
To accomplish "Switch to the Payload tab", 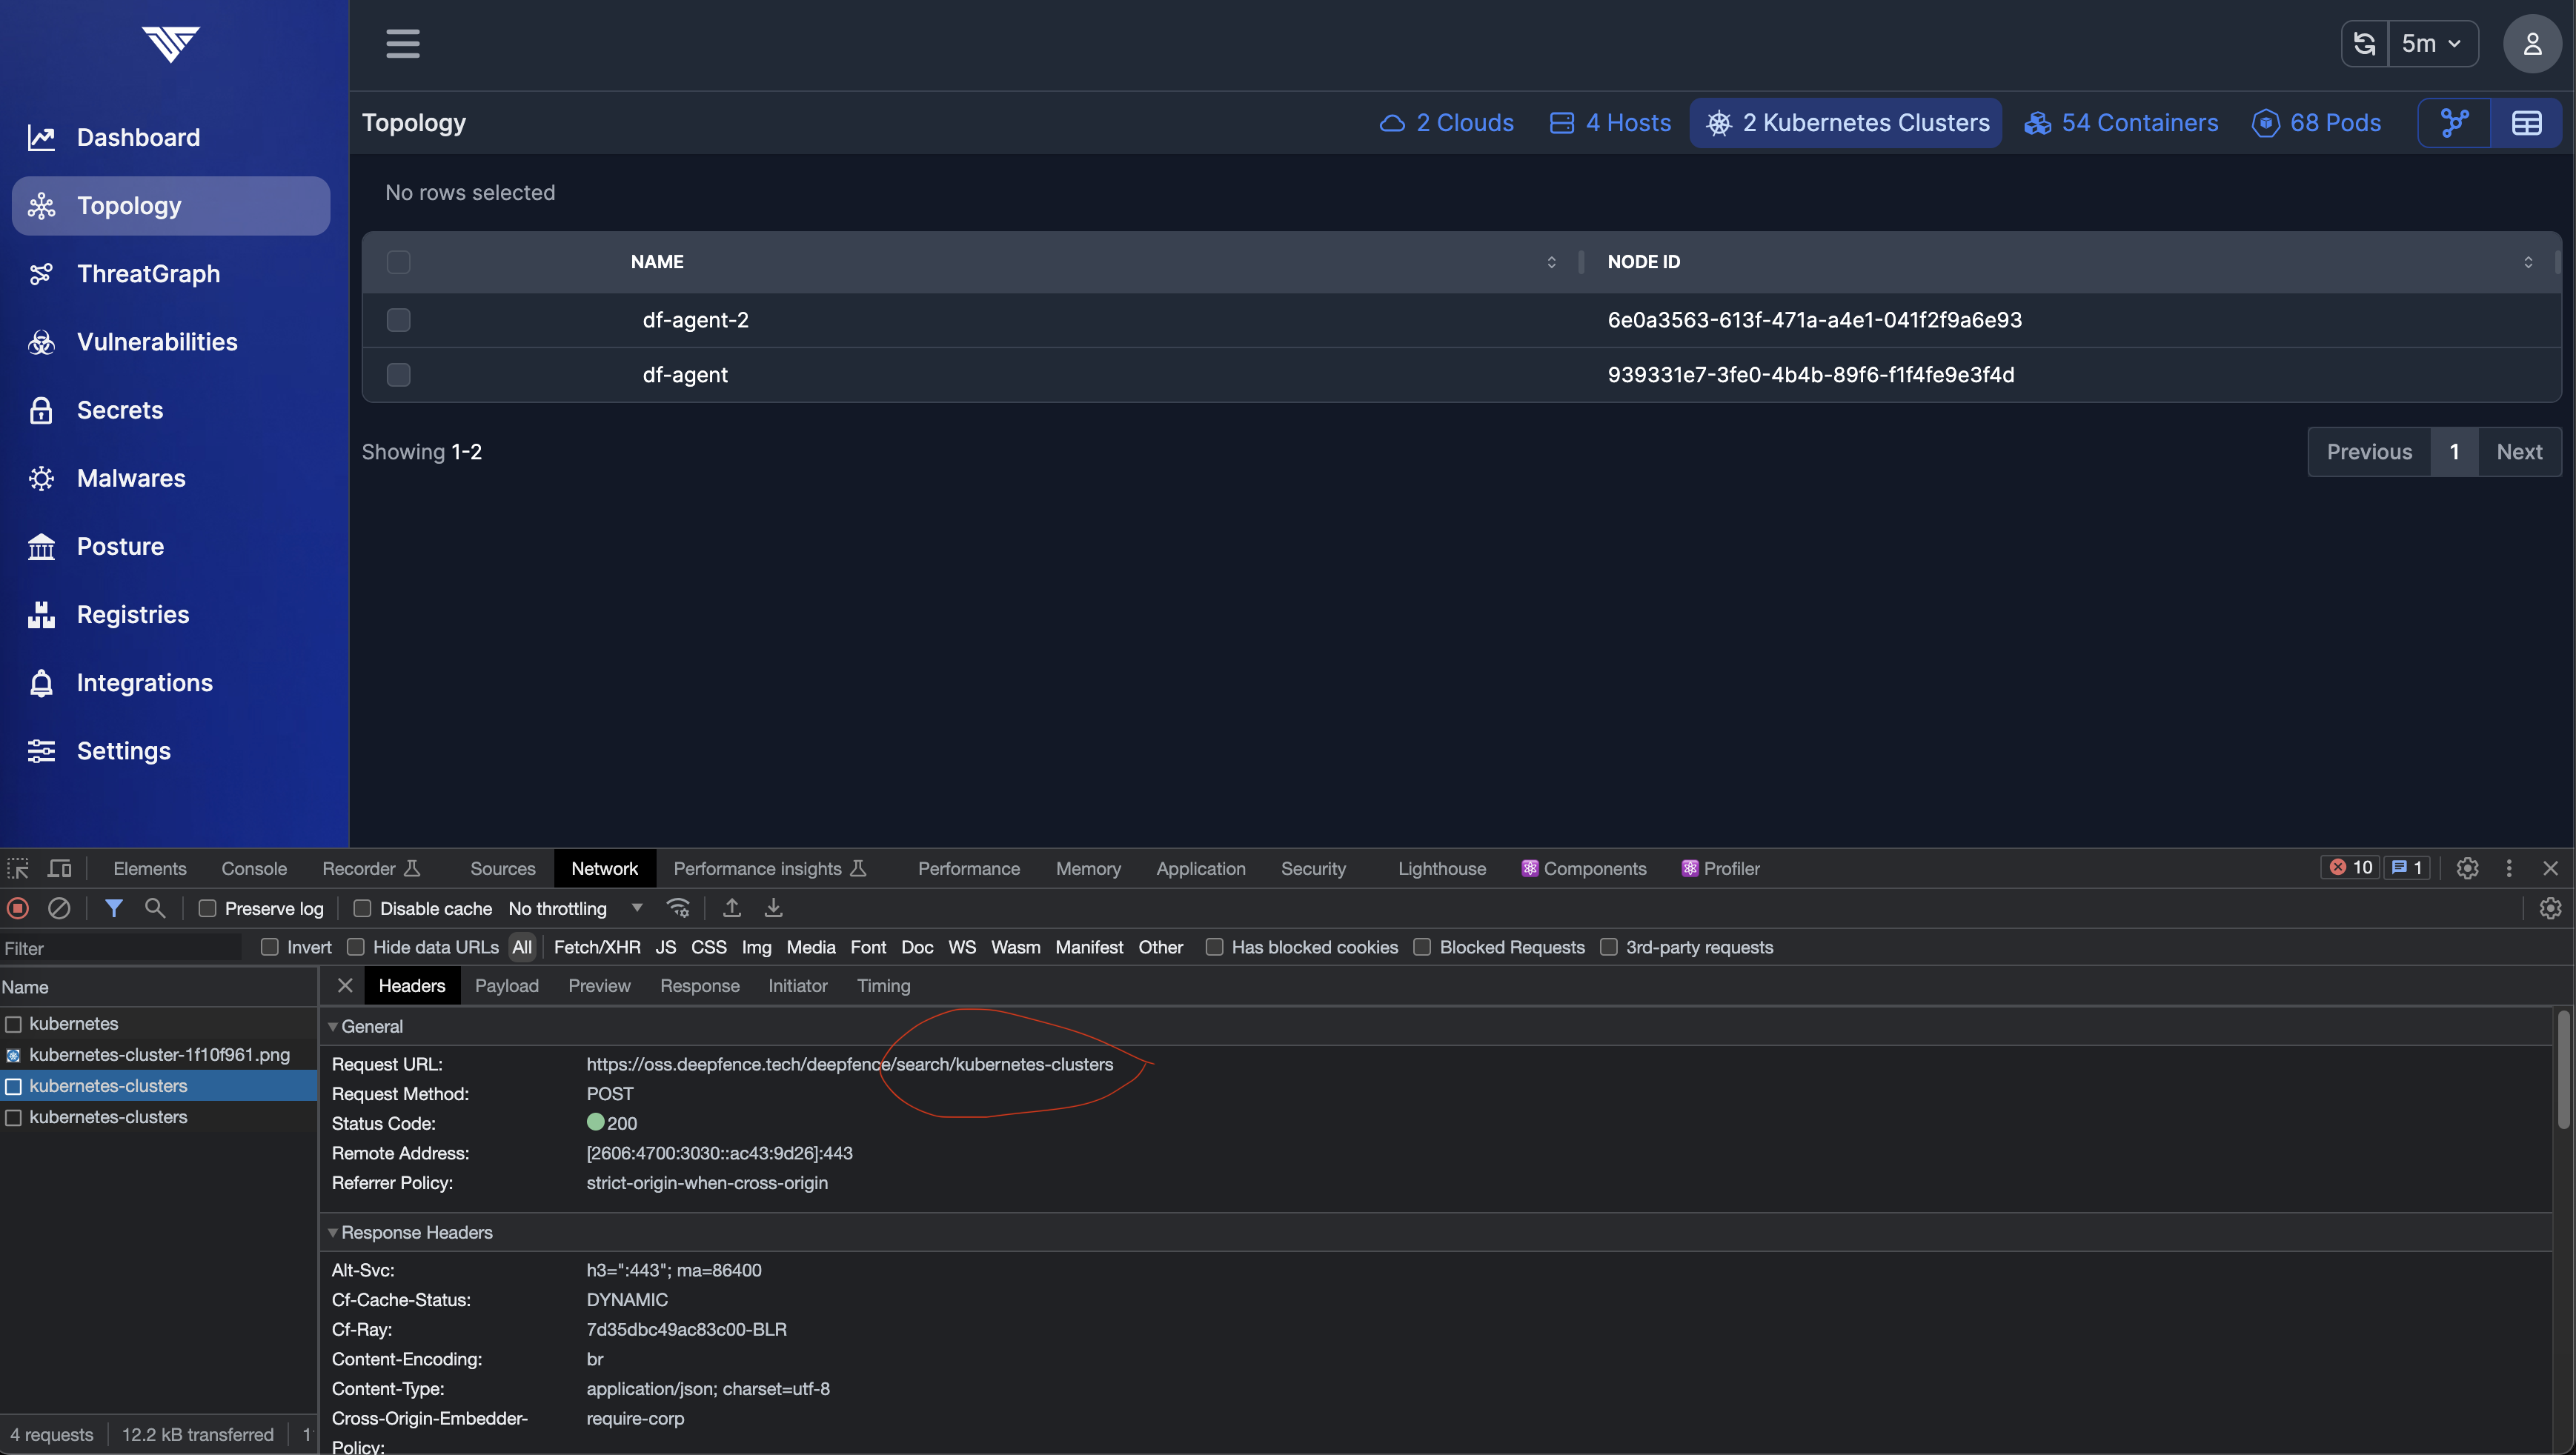I will coord(507,985).
